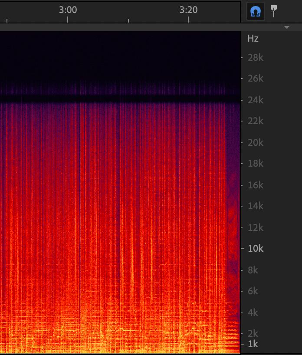Click the 28k frequency label
302x355 pixels.
[256, 58]
